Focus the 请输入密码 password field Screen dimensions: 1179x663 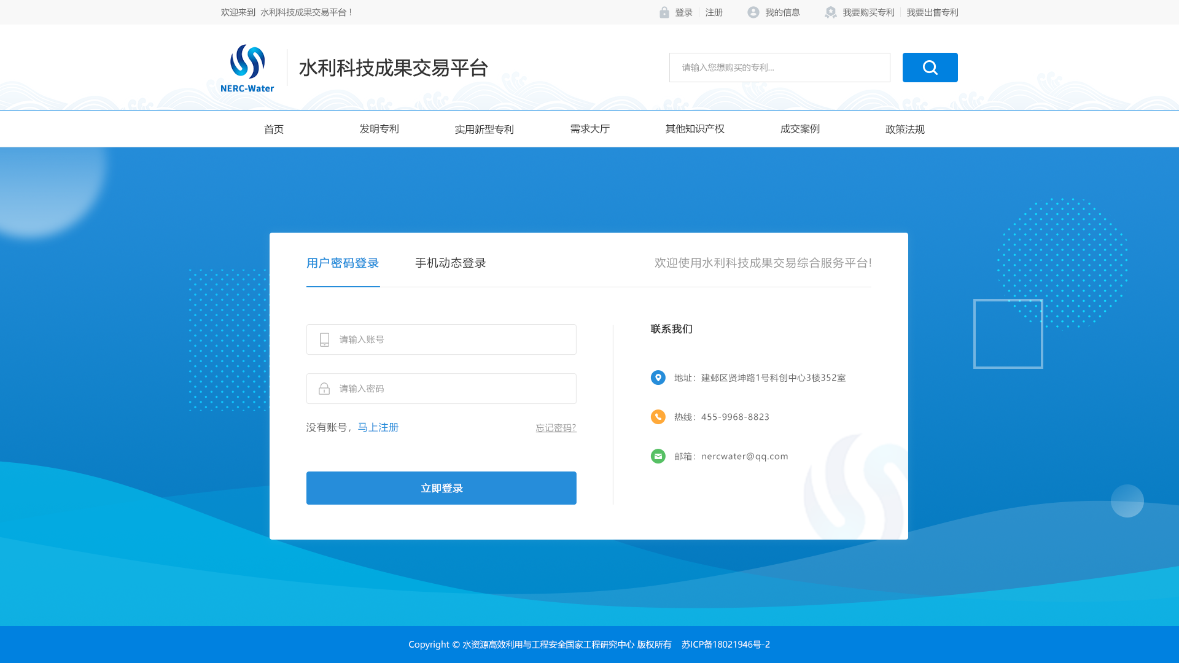click(442, 389)
